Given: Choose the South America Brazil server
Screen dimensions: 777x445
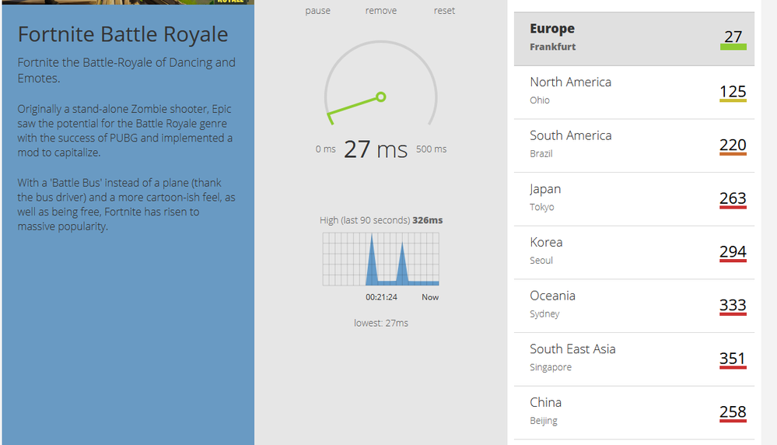Looking at the screenshot, I should [633, 145].
